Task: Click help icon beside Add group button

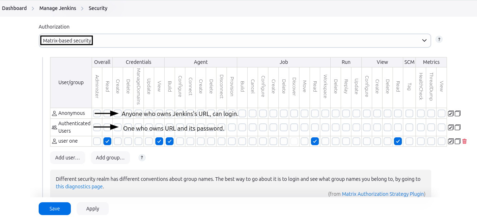Action: point(142,158)
